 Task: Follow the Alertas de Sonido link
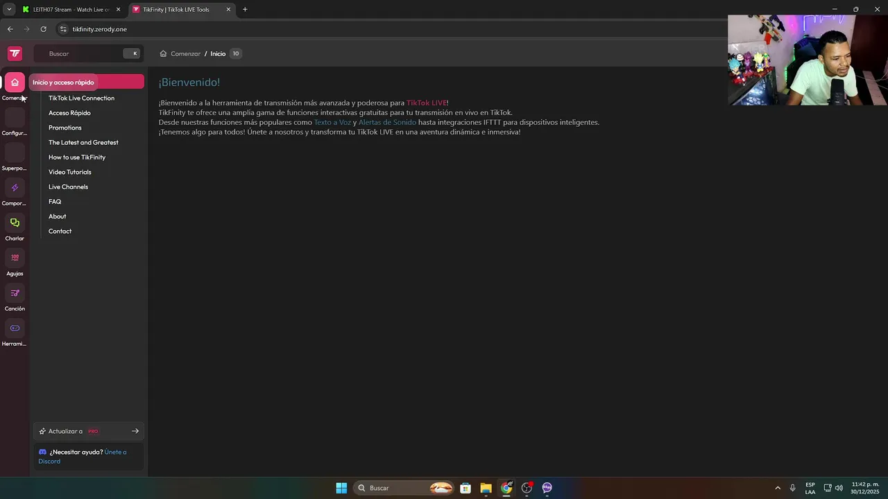[387, 122]
